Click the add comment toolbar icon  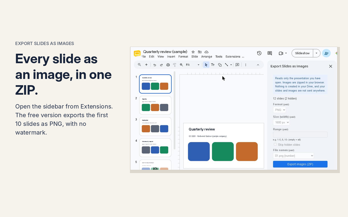point(237,65)
